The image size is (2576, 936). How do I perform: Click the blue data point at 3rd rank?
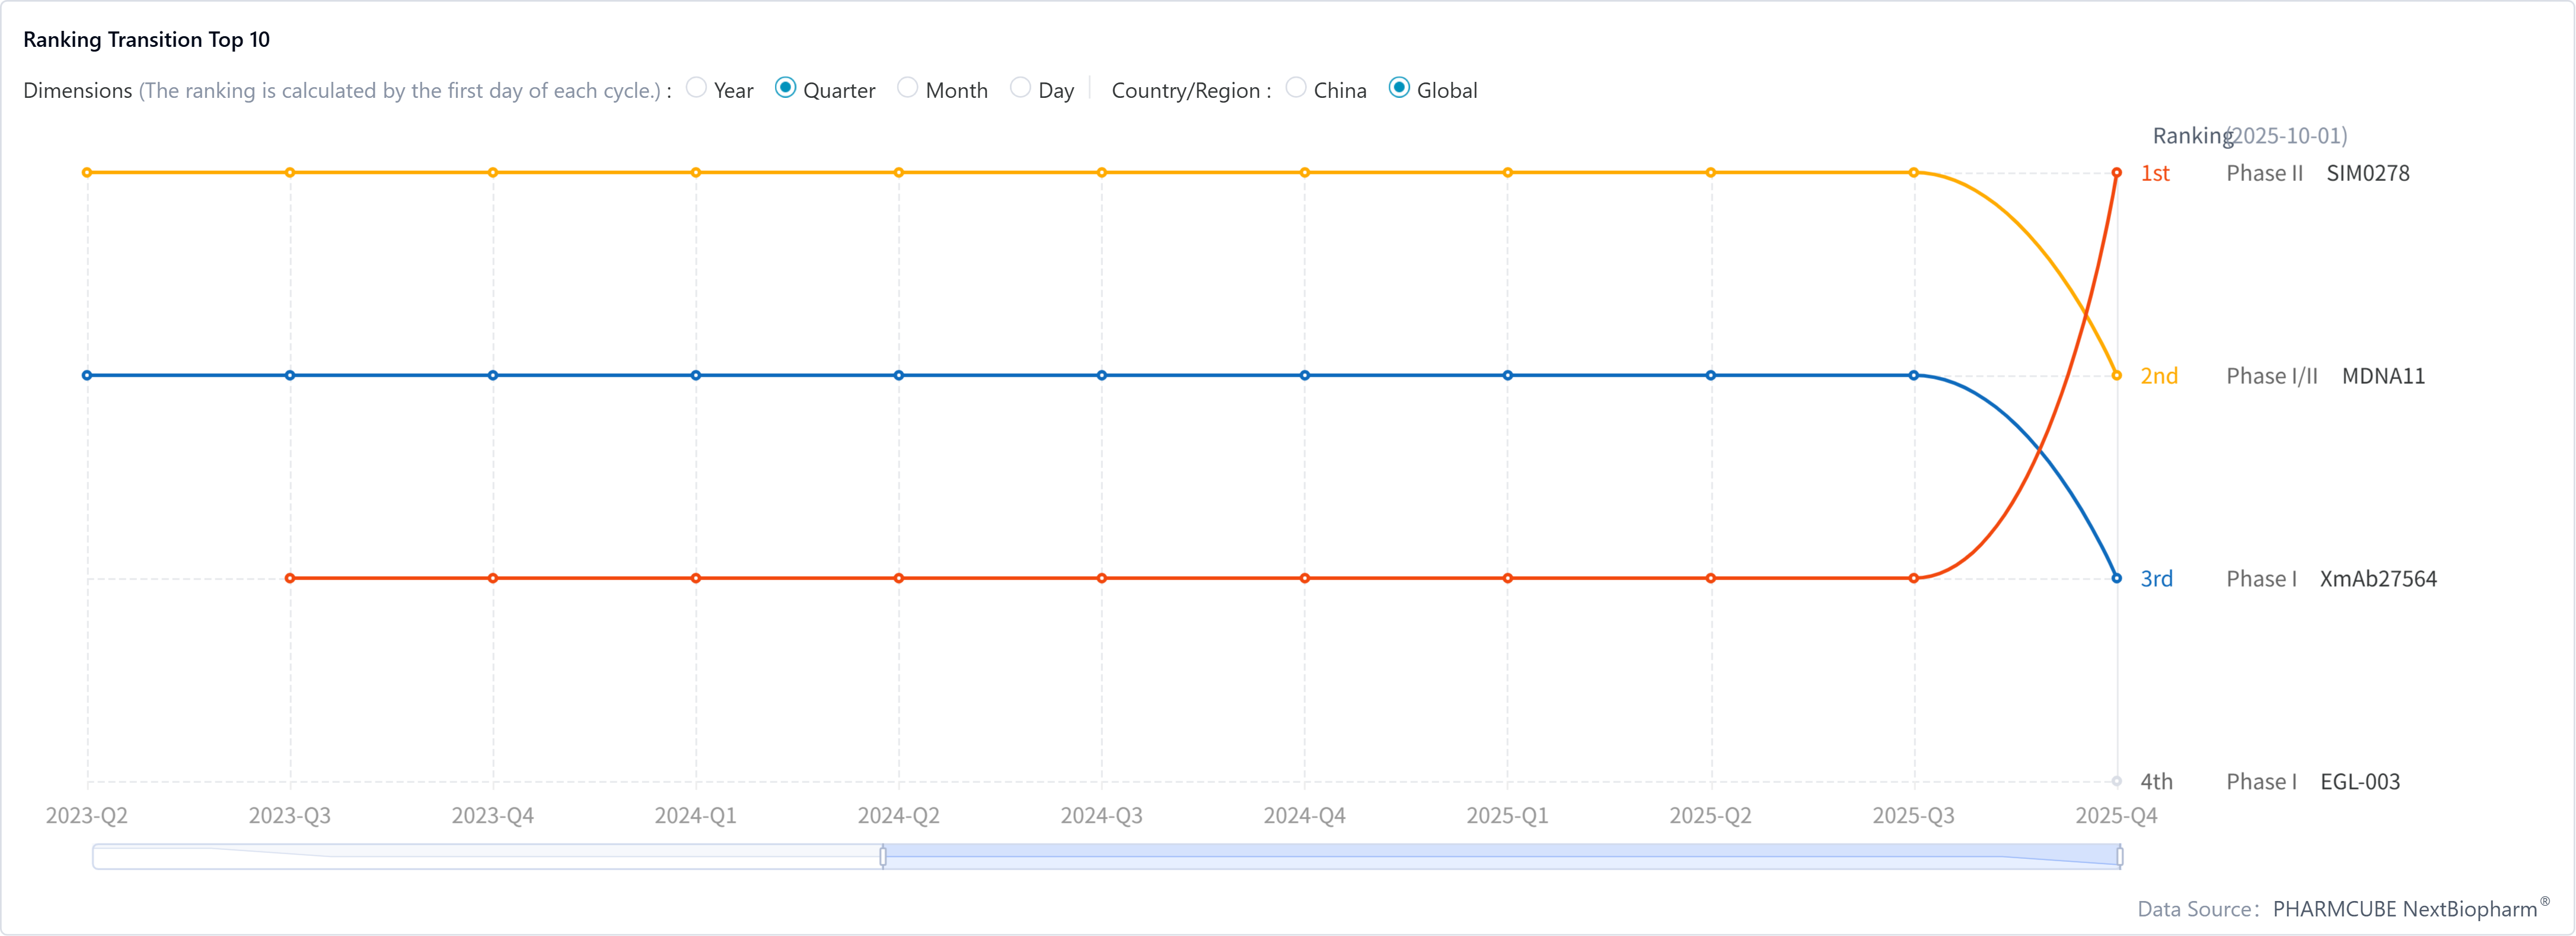click(x=2116, y=578)
